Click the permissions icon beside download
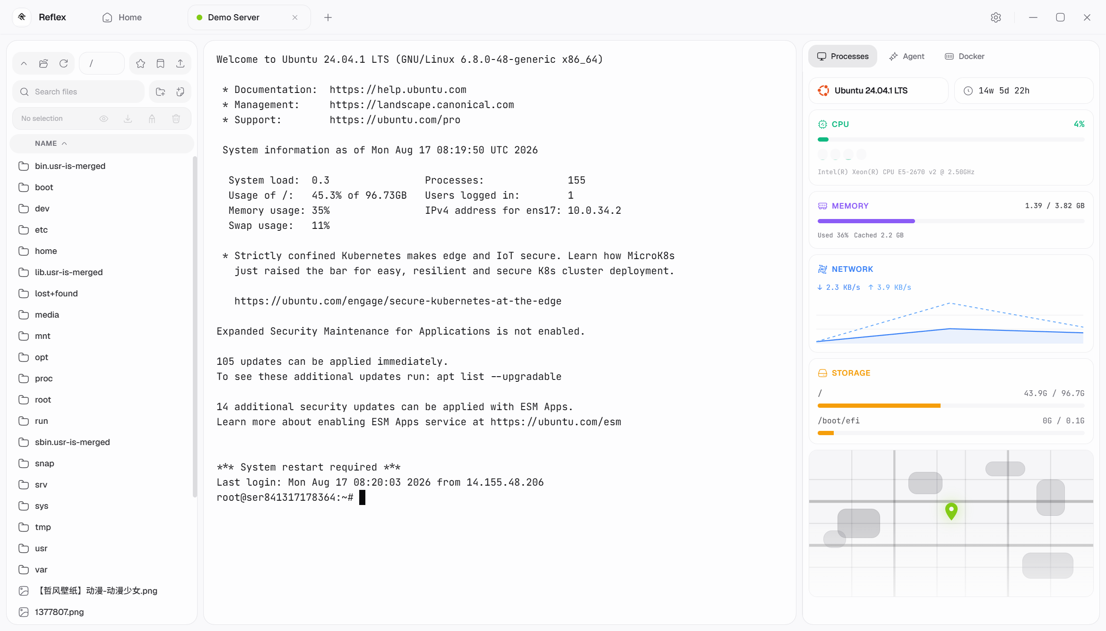This screenshot has width=1106, height=631. pos(152,118)
